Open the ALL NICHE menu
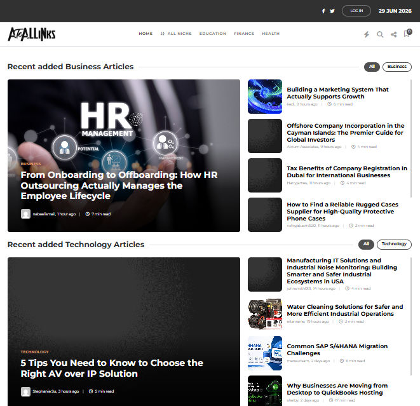The image size is (420, 406). click(x=176, y=34)
